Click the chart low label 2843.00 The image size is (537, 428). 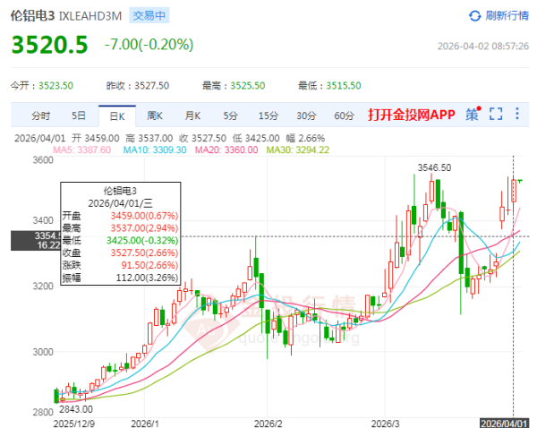(76, 409)
